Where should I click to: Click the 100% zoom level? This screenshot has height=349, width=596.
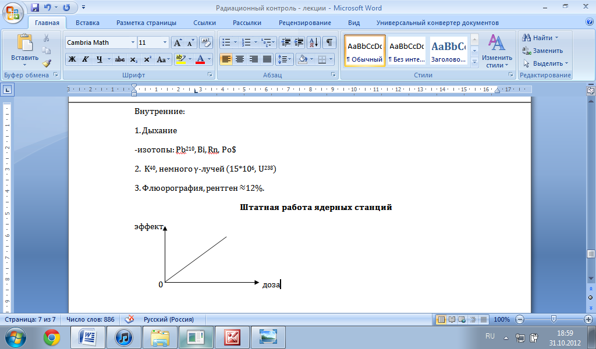(502, 319)
